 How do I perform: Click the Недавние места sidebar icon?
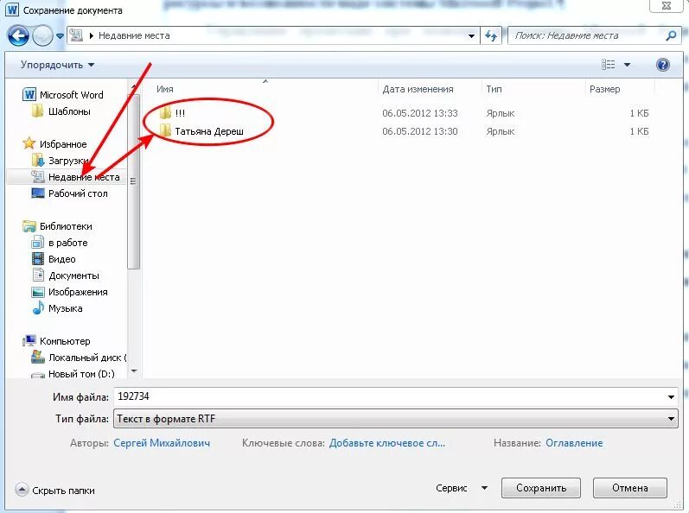[38, 177]
